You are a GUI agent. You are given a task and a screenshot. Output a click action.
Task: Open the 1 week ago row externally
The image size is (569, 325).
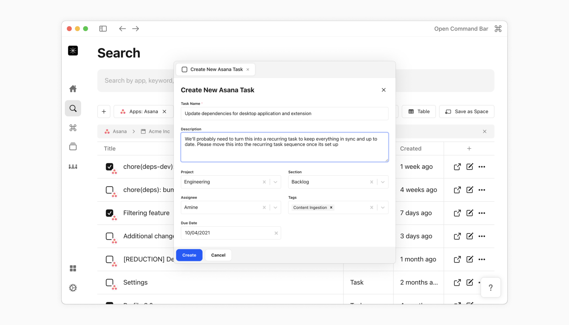[x=457, y=167]
